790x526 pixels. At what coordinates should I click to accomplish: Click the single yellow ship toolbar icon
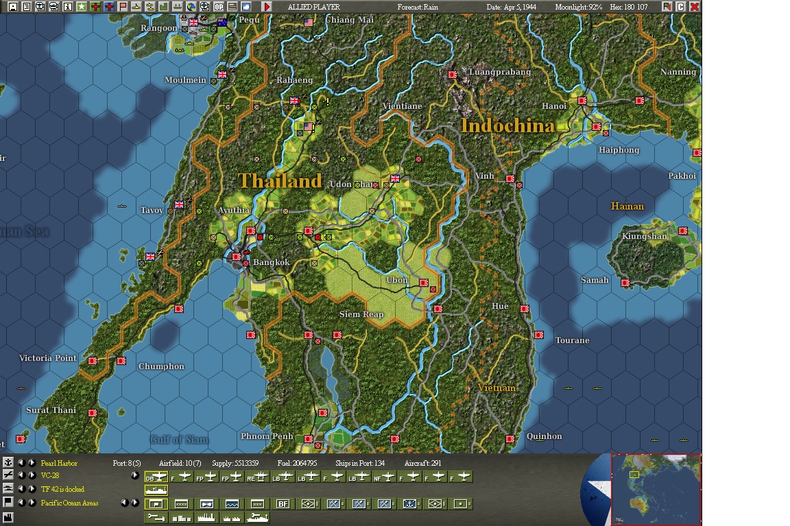click(136, 7)
